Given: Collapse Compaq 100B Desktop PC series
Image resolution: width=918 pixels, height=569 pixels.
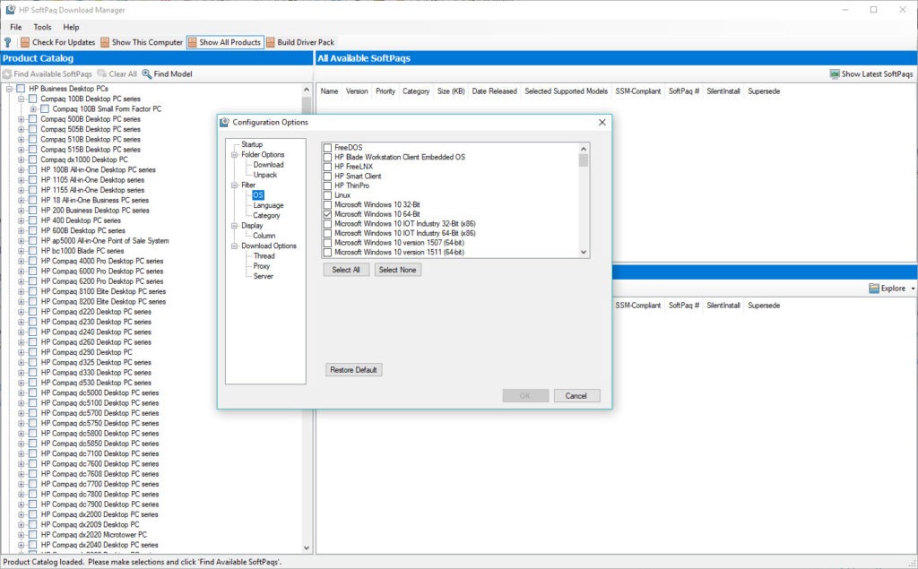Looking at the screenshot, I should (22, 99).
